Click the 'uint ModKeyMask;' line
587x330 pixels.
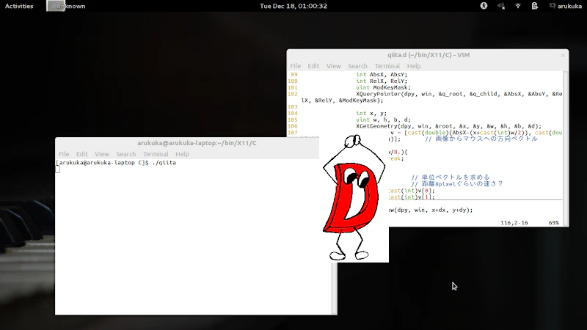383,87
